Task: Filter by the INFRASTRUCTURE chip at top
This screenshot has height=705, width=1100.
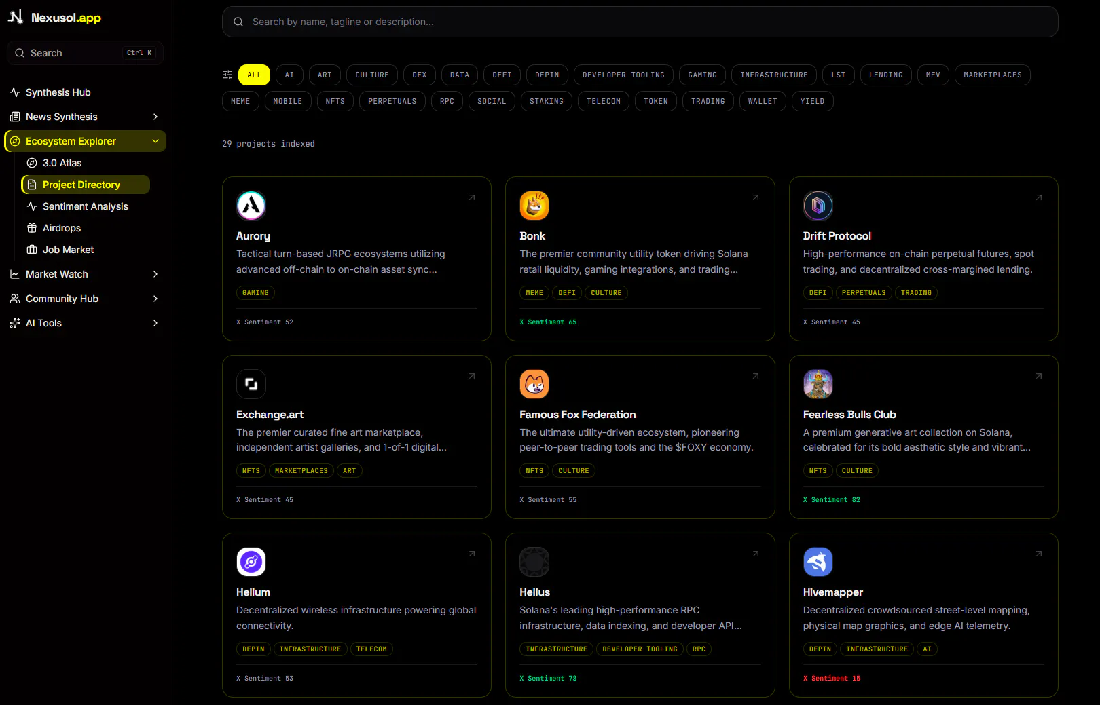Action: (x=774, y=75)
